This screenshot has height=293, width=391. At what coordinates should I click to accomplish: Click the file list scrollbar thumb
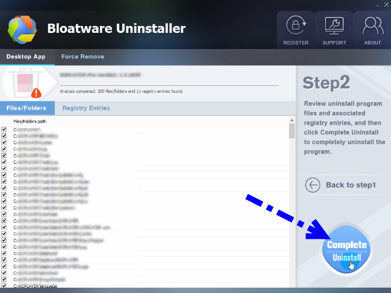[x=292, y=131]
